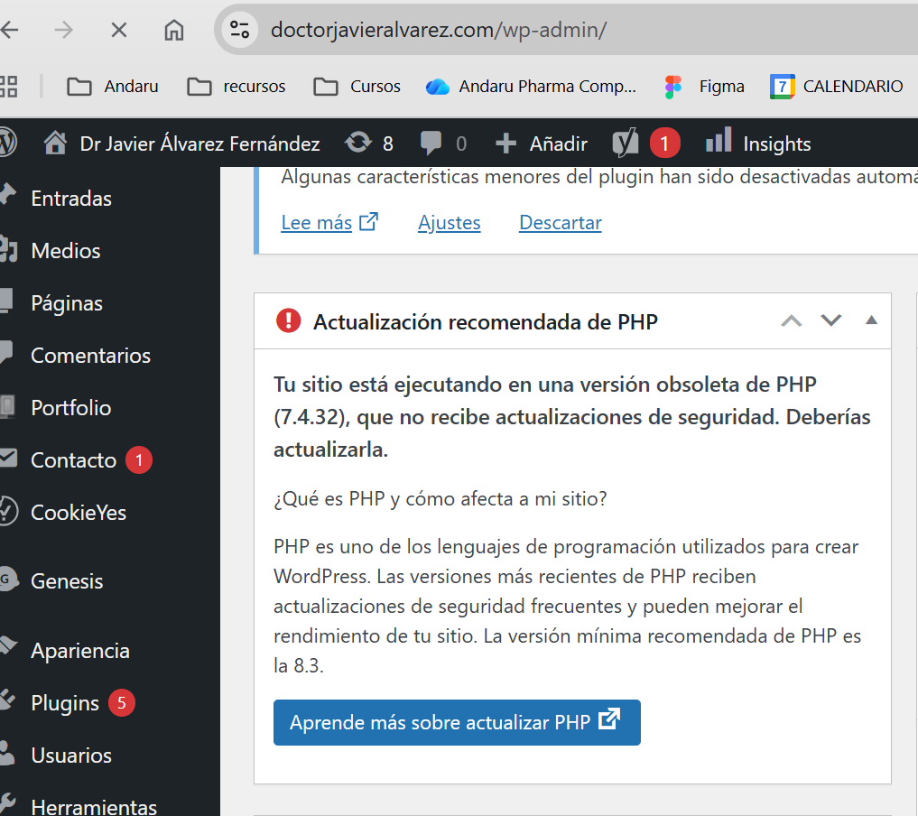918x816 pixels.
Task: Move PHP update panel up
Action: 791,320
